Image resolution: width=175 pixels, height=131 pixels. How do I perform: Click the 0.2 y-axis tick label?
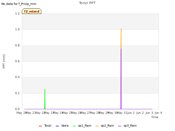tap(17, 93)
